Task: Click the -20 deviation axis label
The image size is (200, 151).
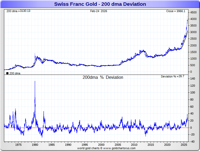Action: [x=192, y=134]
